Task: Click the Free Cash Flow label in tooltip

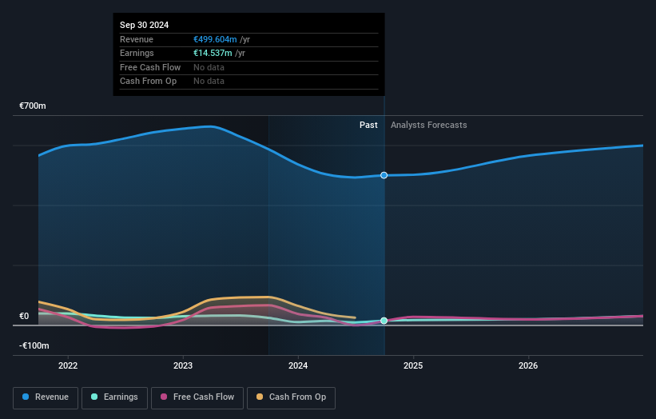Action: pyautogui.click(x=150, y=67)
